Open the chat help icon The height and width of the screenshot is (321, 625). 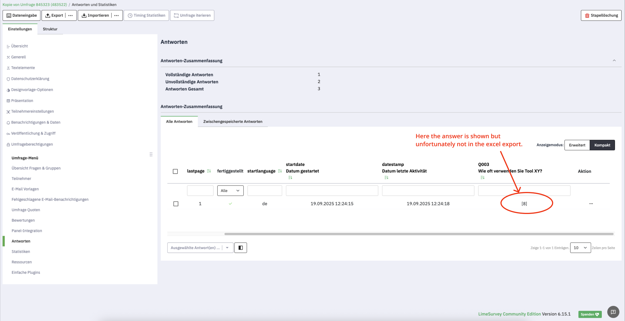pos(613,312)
